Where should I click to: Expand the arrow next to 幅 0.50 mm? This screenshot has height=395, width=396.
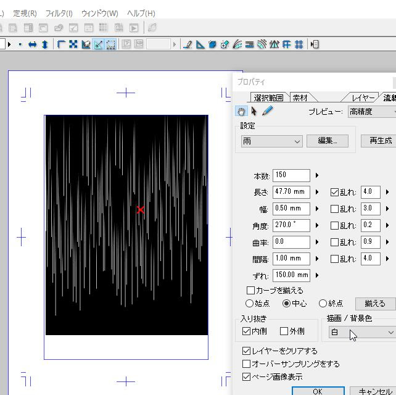coord(317,209)
